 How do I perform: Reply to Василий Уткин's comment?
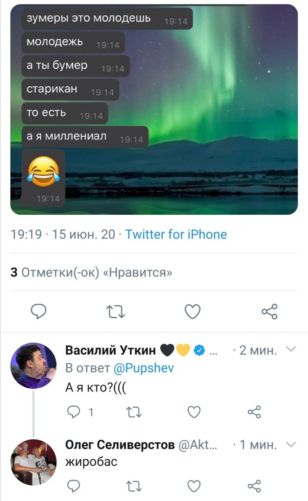tap(74, 411)
